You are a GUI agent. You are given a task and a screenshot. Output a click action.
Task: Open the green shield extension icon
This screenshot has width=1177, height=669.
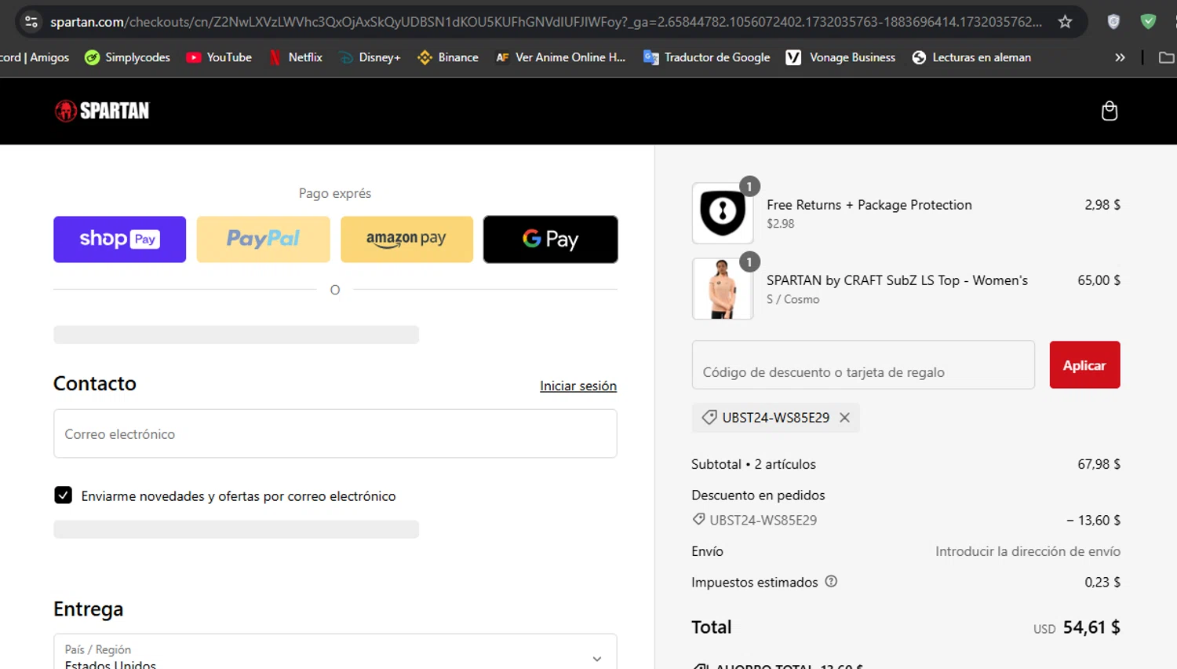click(1148, 22)
